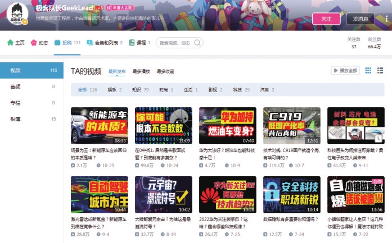Sort videos by 最新发布

click(x=117, y=71)
